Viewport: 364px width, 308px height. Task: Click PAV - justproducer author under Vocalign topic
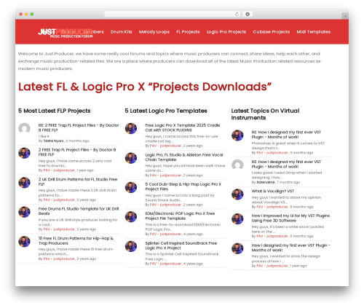272,207
